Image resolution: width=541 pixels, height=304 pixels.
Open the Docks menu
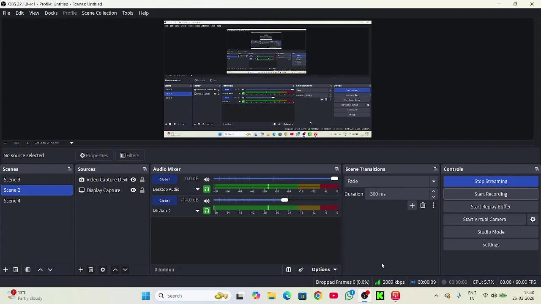(51, 13)
